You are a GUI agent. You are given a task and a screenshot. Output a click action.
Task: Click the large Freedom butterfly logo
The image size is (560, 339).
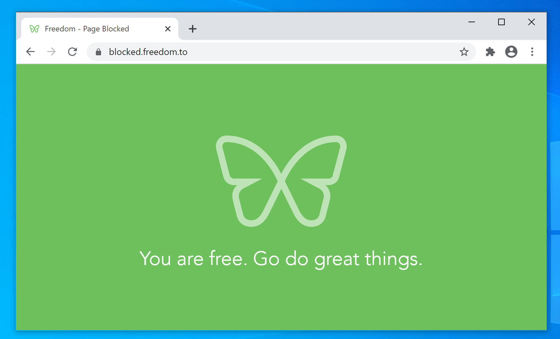point(281,181)
